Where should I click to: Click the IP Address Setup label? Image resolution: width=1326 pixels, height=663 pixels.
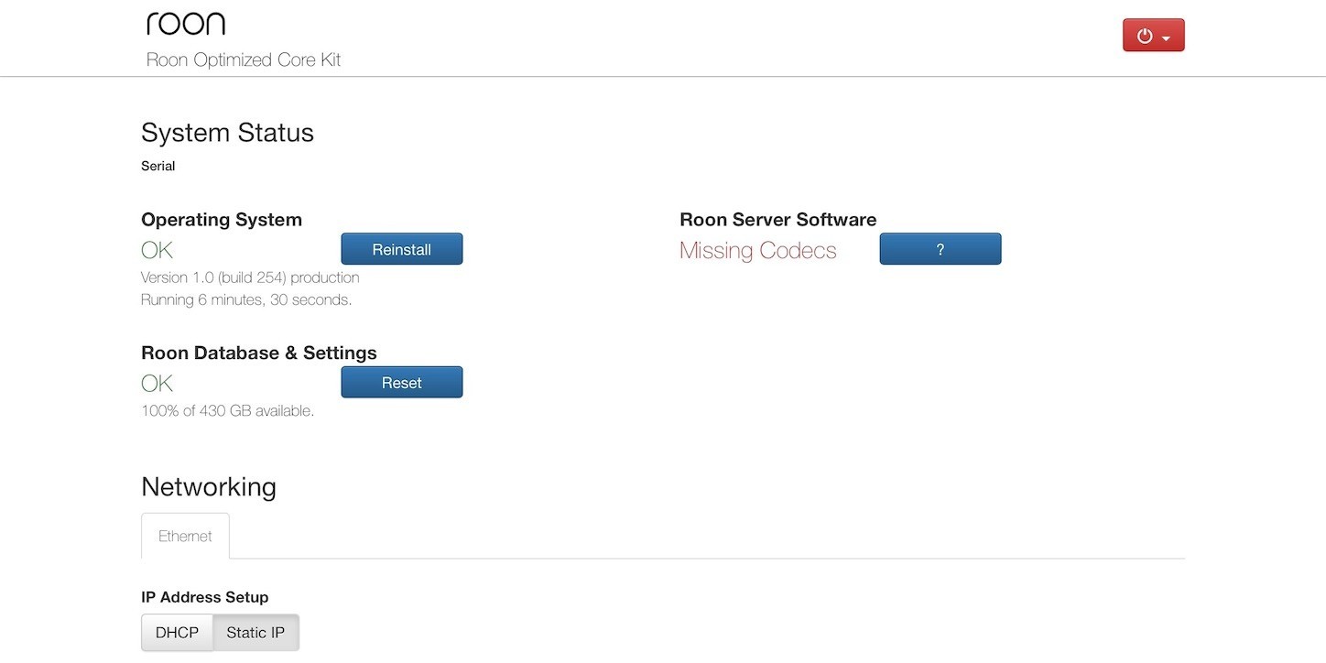[205, 597]
